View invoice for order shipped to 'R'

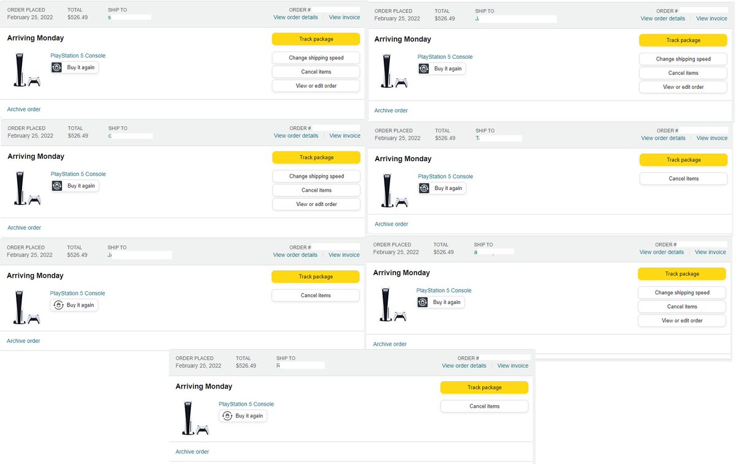pos(513,365)
